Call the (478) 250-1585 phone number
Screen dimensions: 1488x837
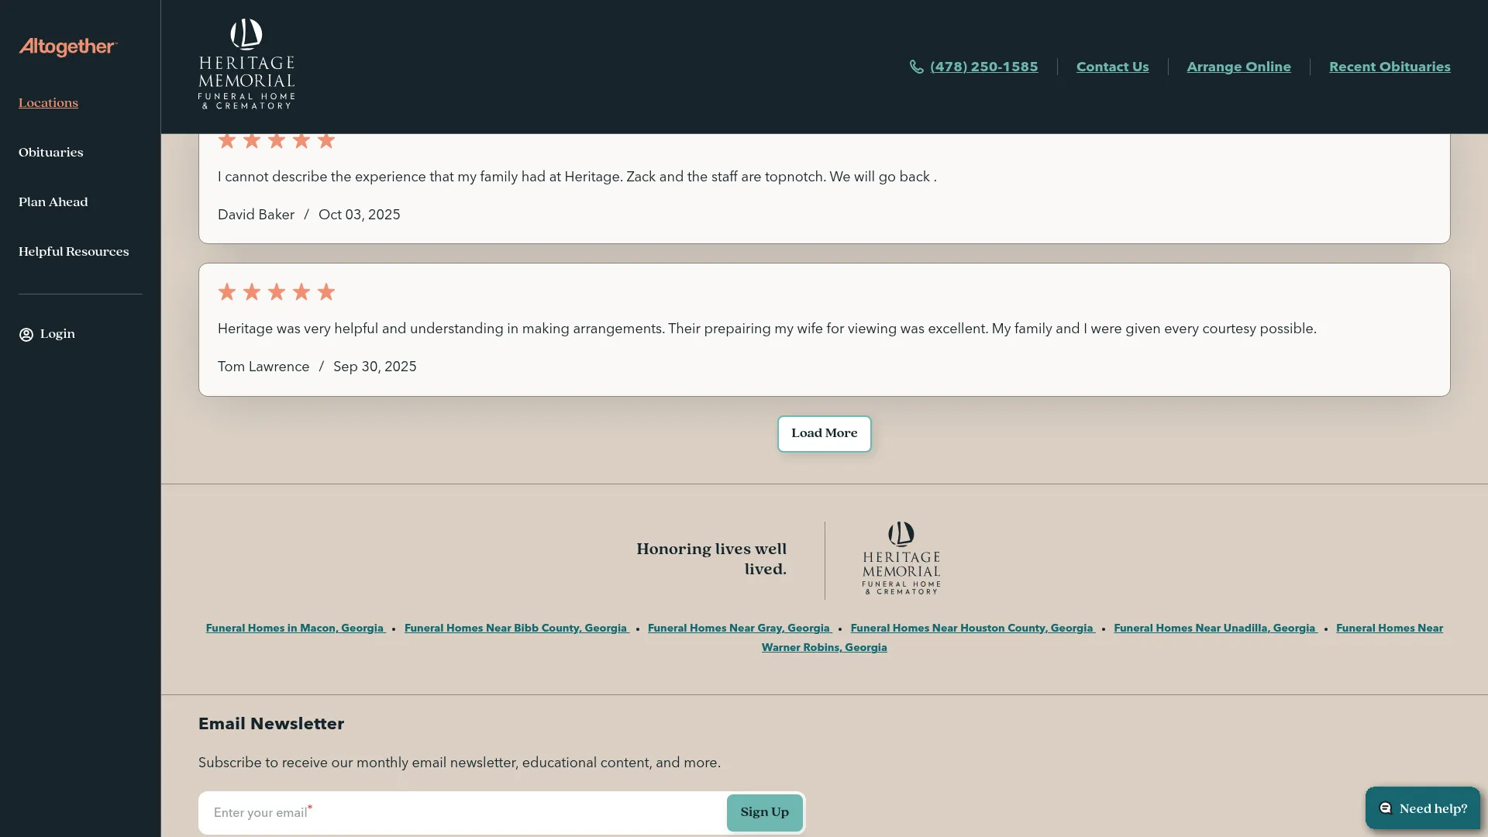click(x=983, y=67)
